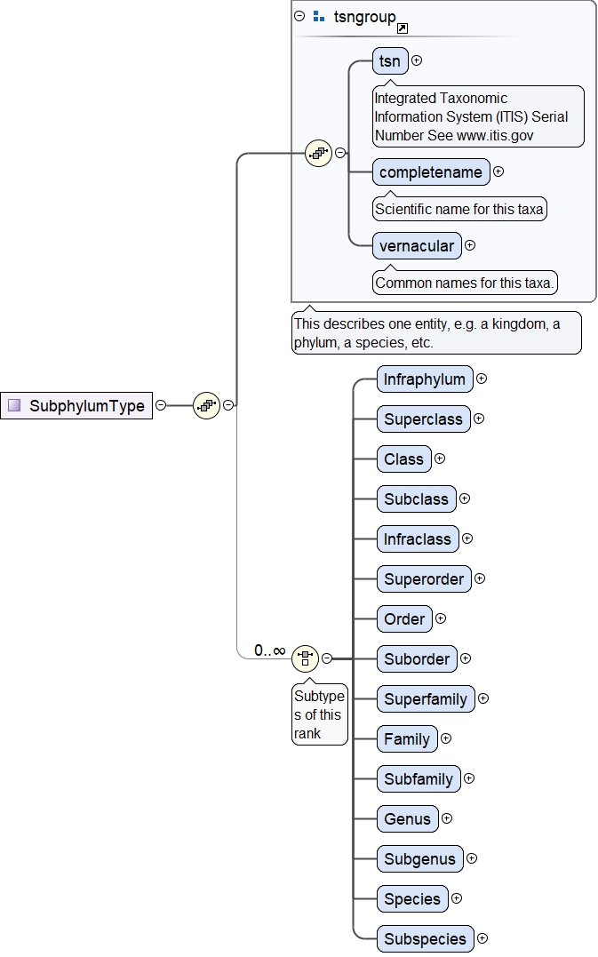
Task: Select the Infraphylum element box
Action: [425, 379]
